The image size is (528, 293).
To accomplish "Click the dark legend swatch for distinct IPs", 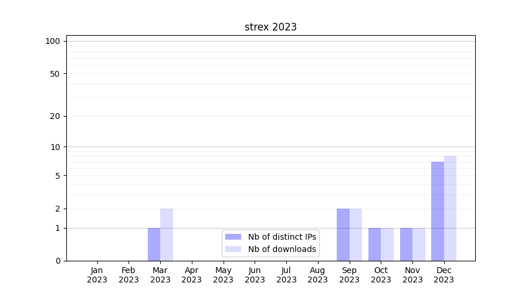I will coord(233,237).
